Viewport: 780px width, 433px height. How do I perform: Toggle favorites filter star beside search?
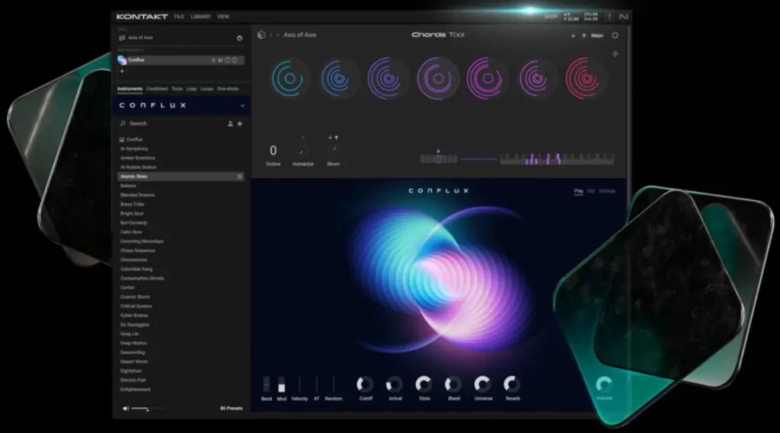point(240,123)
